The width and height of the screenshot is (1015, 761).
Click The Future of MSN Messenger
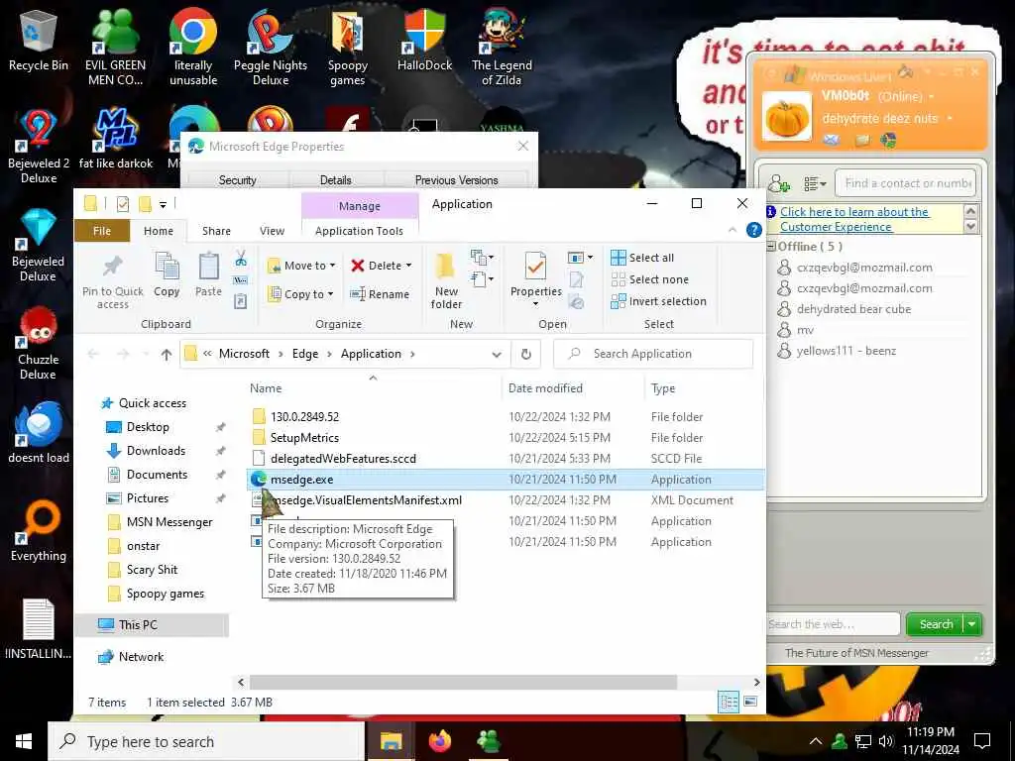856,653
